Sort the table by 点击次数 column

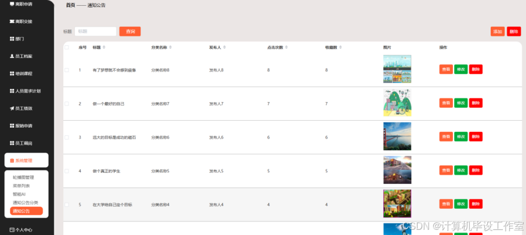pyautogui.click(x=286, y=48)
